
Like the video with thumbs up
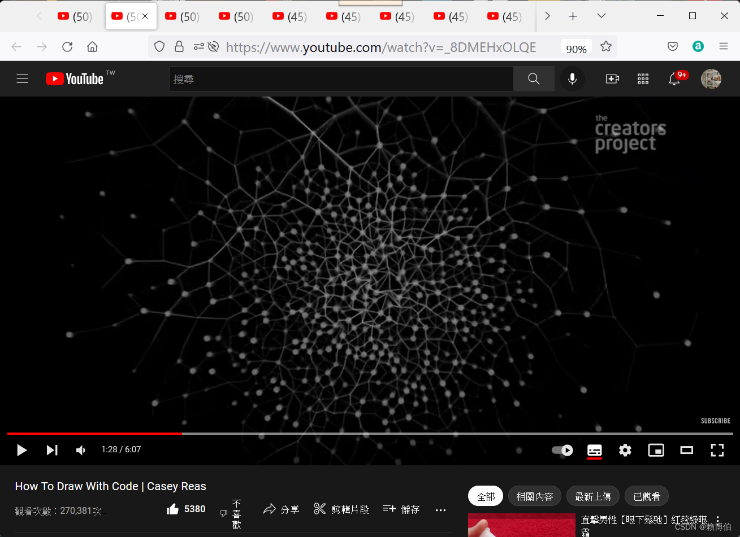coord(186,509)
